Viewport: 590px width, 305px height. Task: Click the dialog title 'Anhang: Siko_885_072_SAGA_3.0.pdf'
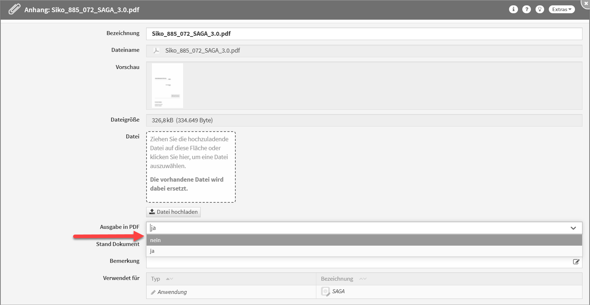click(82, 10)
